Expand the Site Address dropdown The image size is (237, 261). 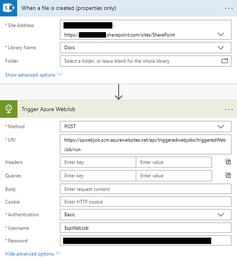(221, 34)
